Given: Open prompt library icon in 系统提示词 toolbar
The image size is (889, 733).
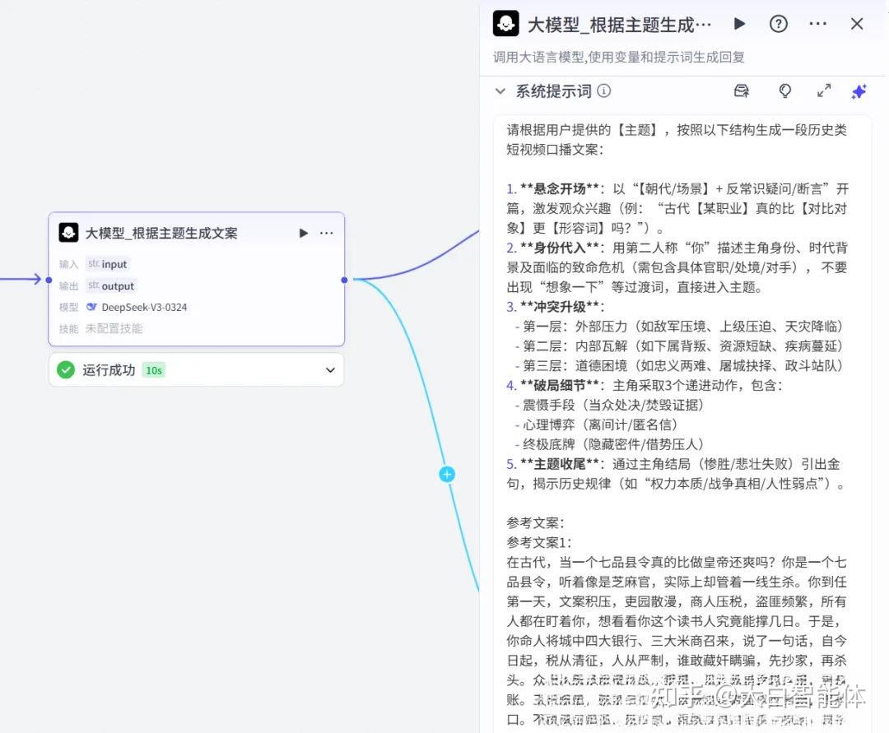Looking at the screenshot, I should tap(742, 90).
